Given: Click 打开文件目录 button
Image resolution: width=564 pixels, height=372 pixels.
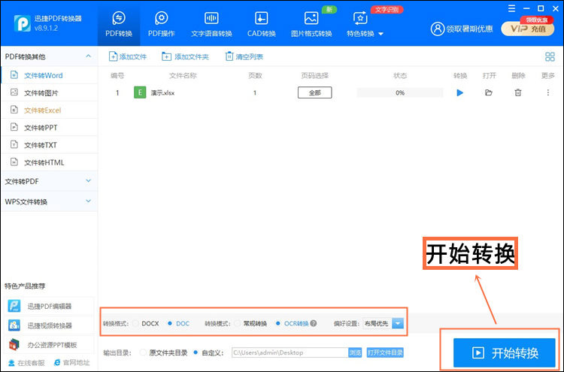Looking at the screenshot, I should point(385,352).
